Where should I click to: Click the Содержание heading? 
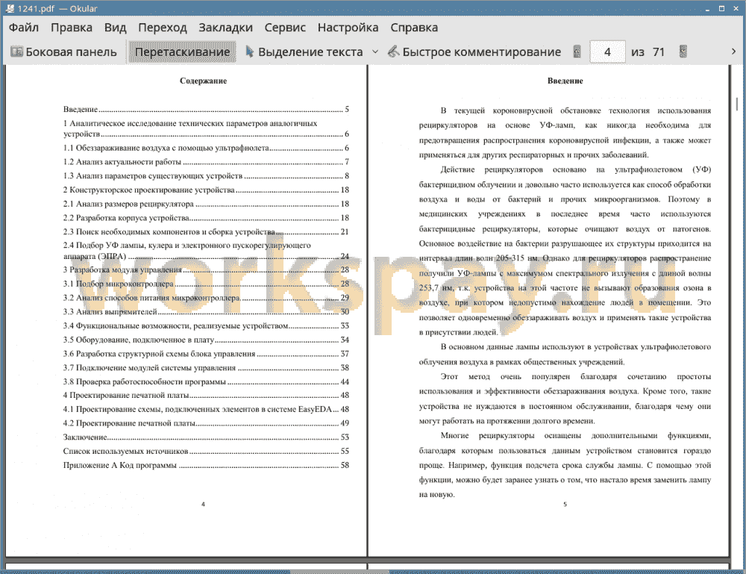coord(203,81)
